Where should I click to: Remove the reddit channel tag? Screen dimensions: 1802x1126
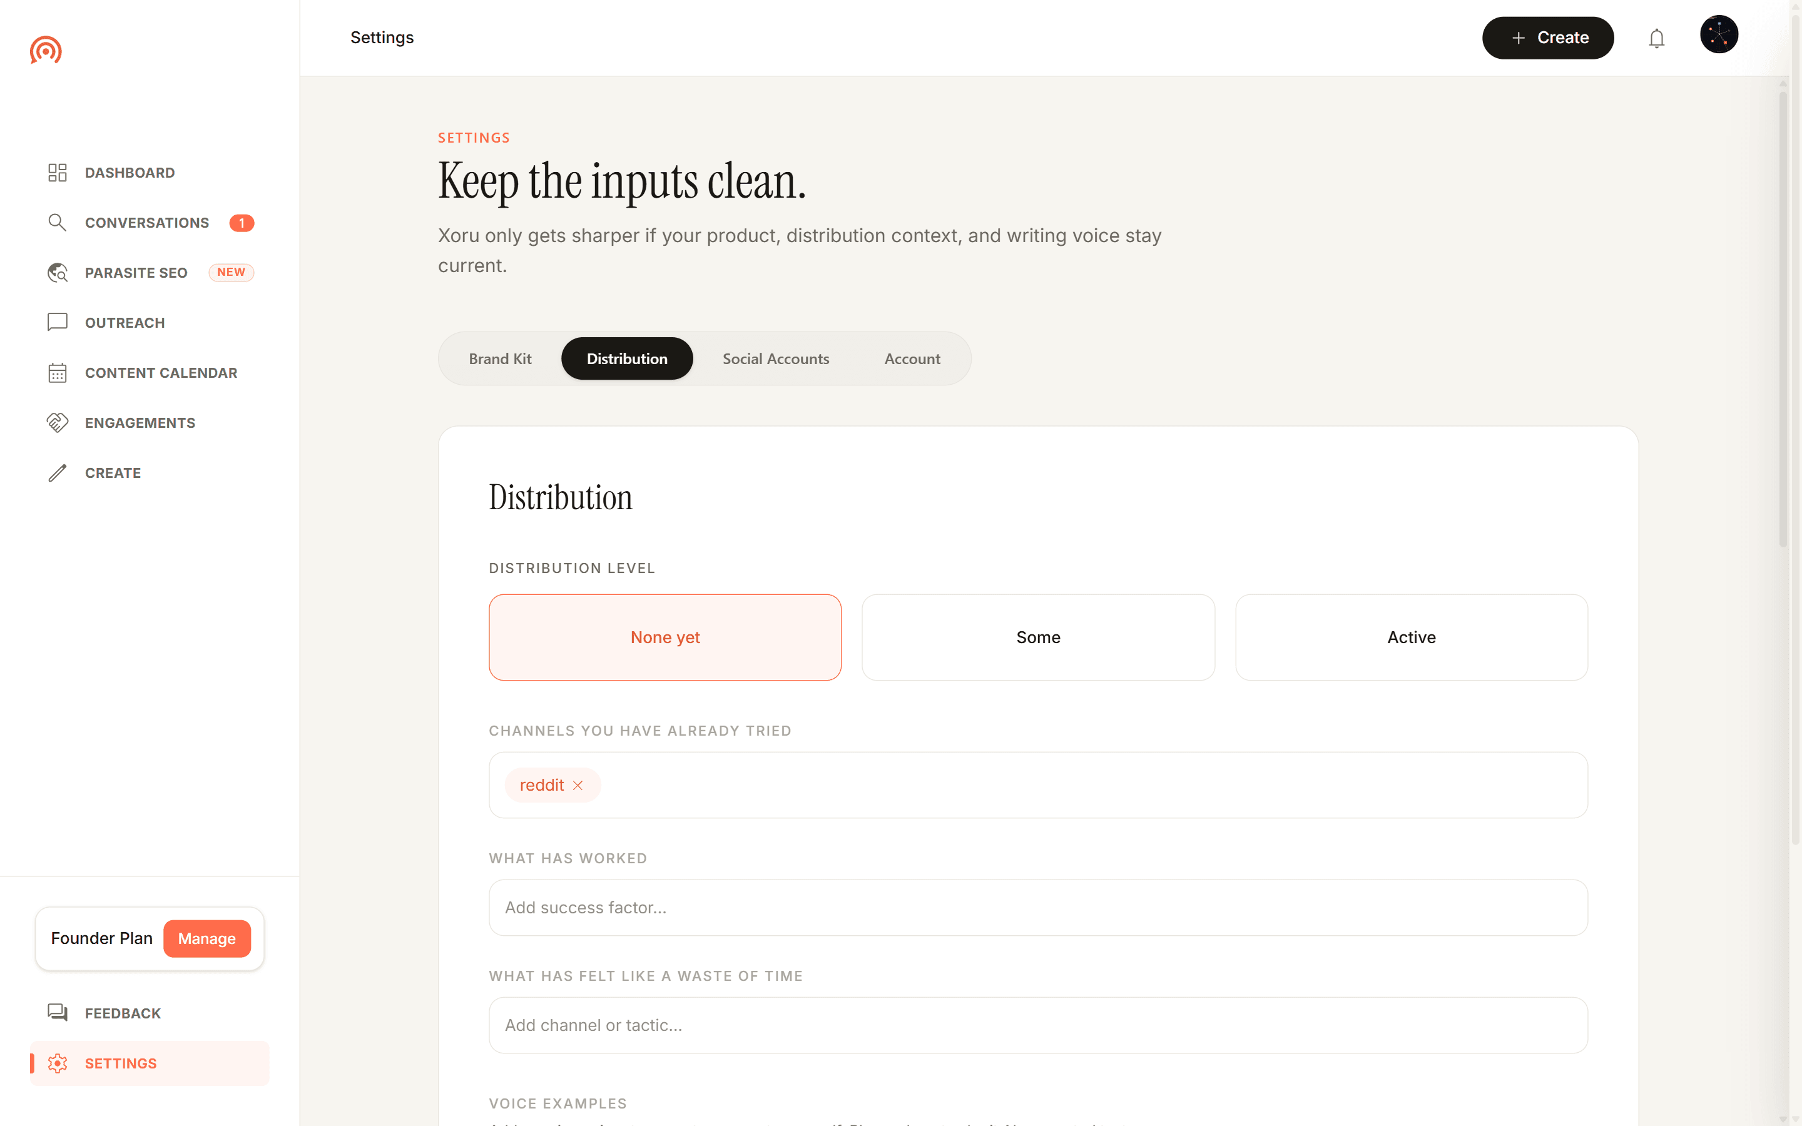578,786
